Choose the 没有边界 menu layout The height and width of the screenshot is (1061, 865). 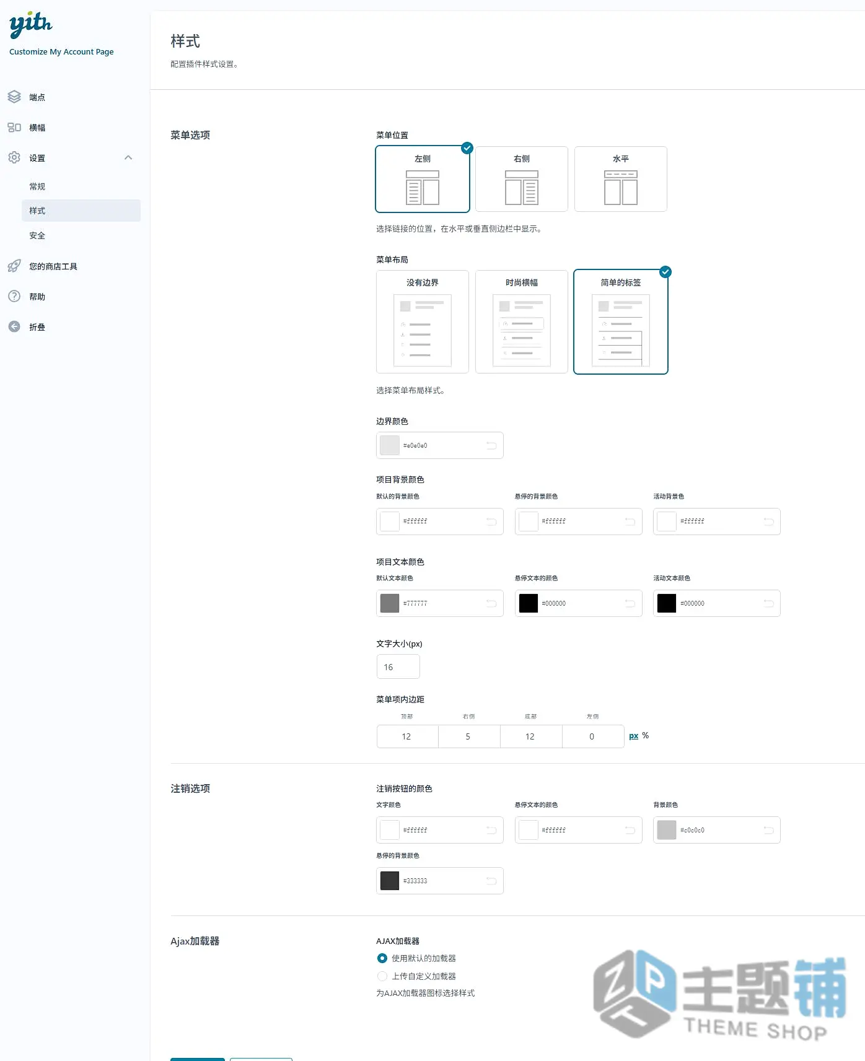click(x=423, y=321)
